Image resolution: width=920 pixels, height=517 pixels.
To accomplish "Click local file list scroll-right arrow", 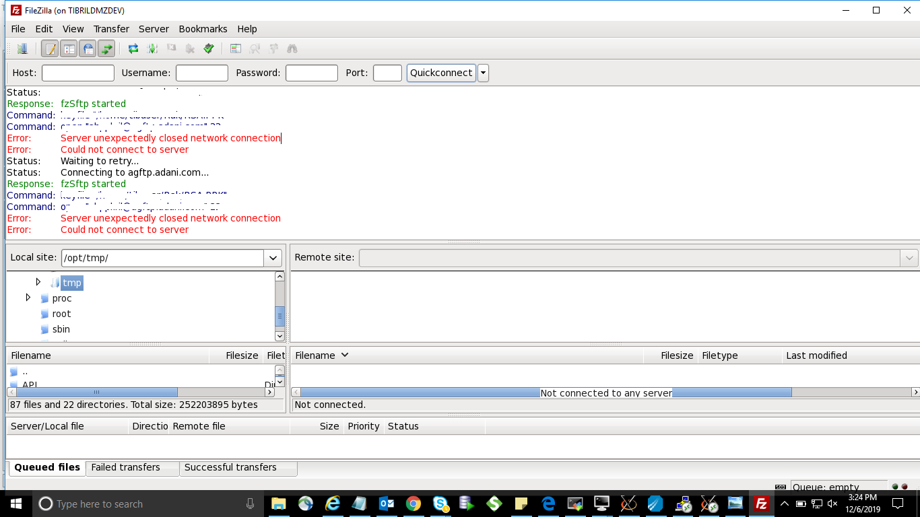I will click(x=270, y=392).
